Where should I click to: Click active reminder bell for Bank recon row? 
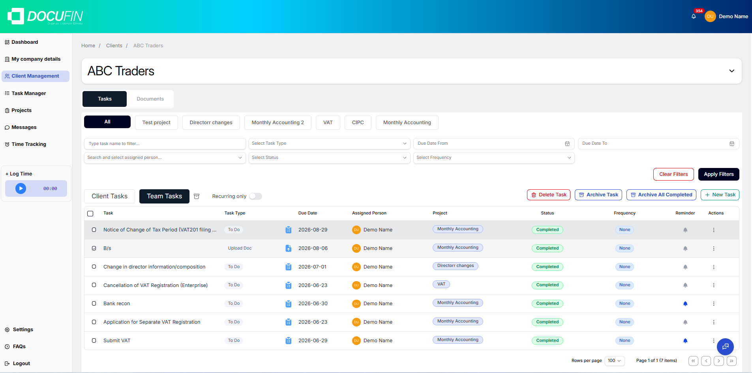click(685, 304)
